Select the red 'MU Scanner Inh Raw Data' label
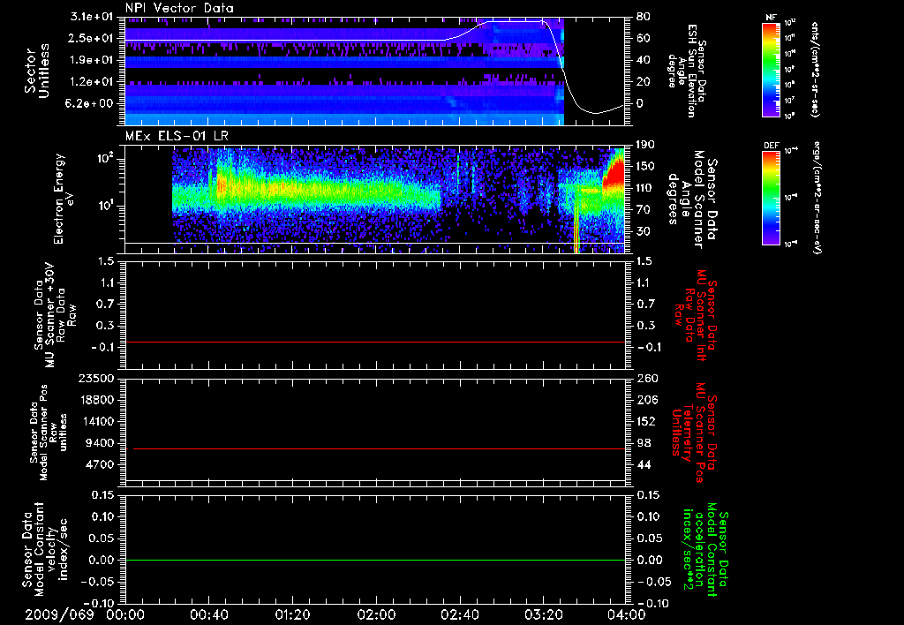The image size is (904, 625). pos(697,315)
